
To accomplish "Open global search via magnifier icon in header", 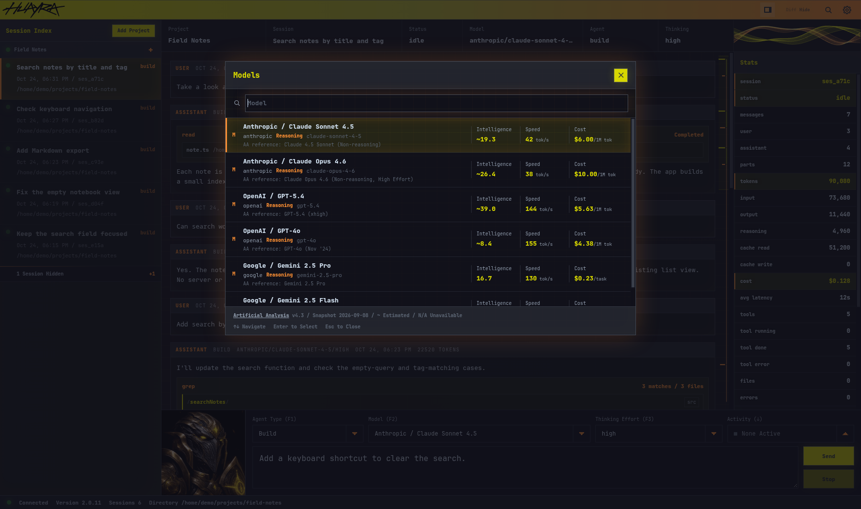I will tap(828, 10).
